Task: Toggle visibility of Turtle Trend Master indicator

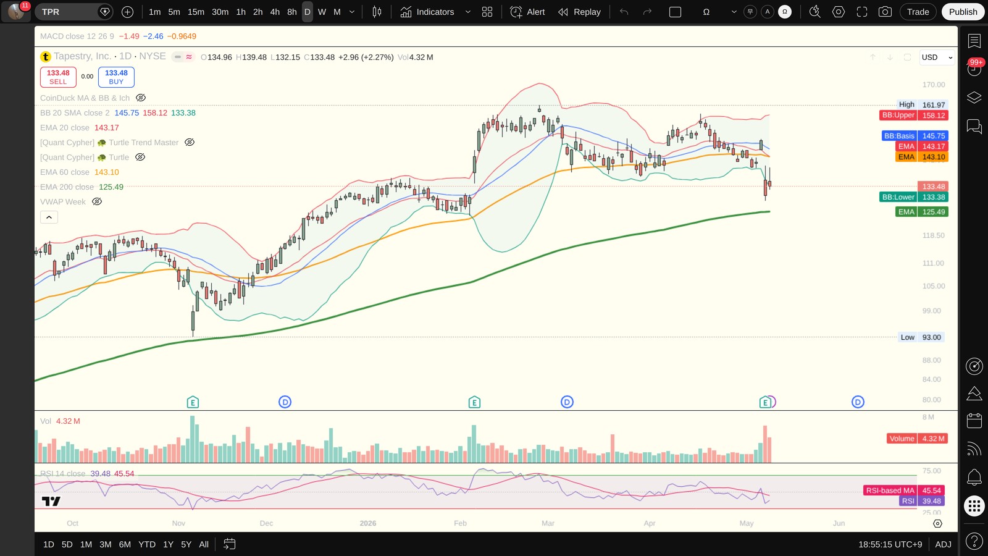Action: [x=190, y=142]
